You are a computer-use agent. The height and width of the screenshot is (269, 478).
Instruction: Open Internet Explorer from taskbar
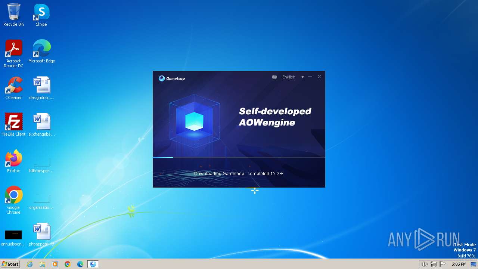coord(30,264)
